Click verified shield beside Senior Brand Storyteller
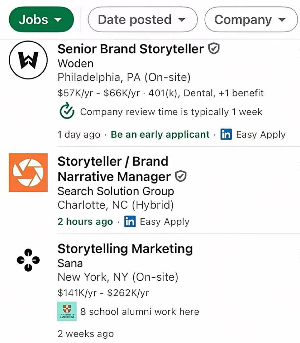Image resolution: width=300 pixels, height=343 pixels. click(214, 49)
